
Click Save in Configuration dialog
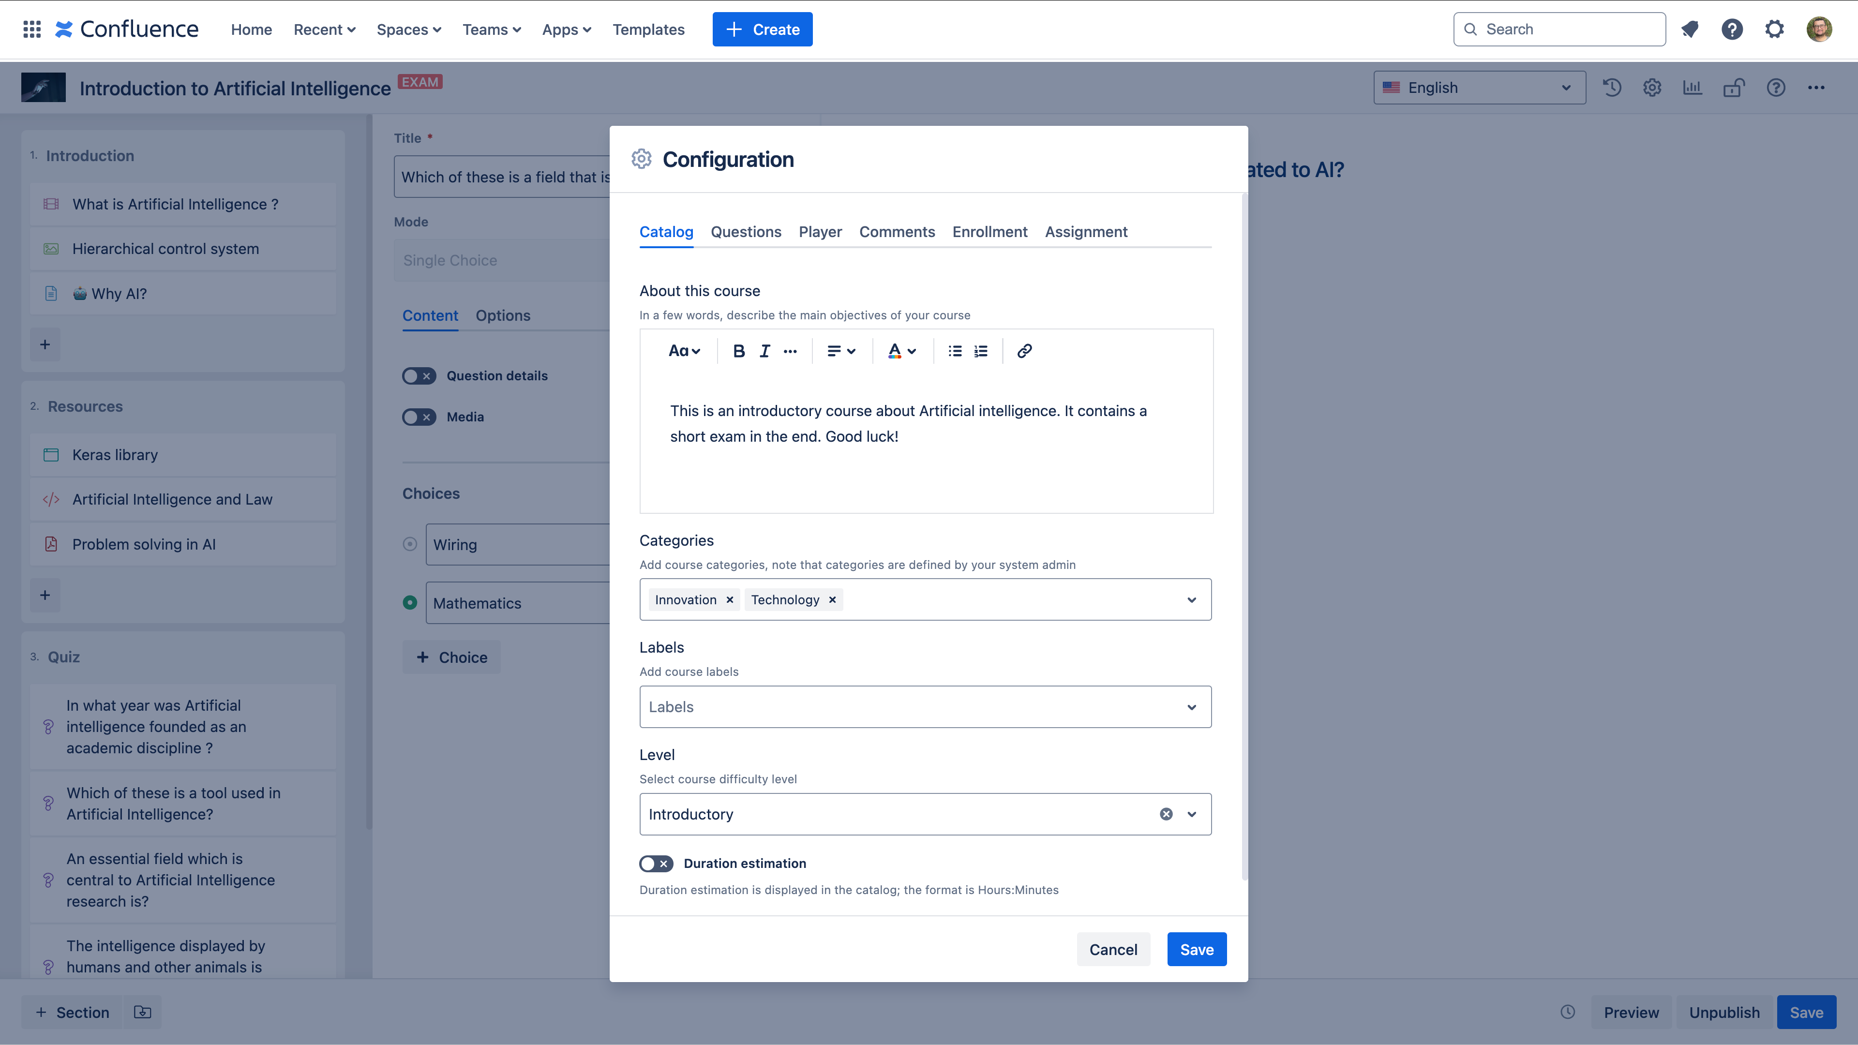pyautogui.click(x=1197, y=950)
